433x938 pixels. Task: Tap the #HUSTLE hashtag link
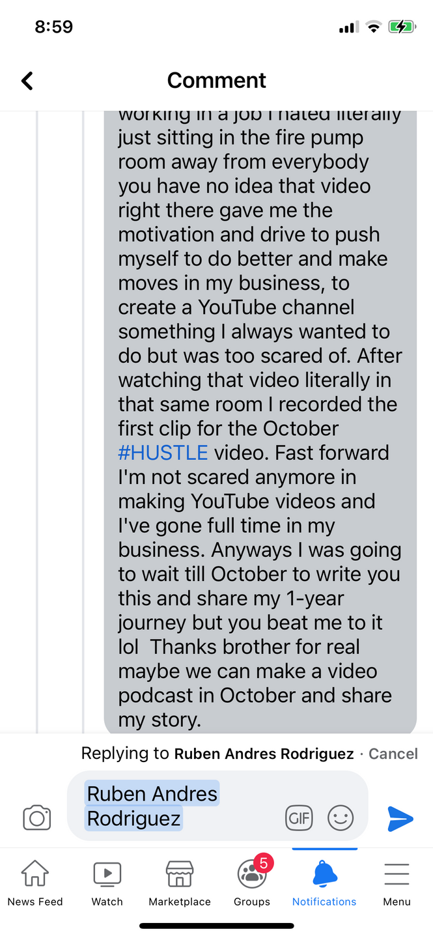pos(163,453)
